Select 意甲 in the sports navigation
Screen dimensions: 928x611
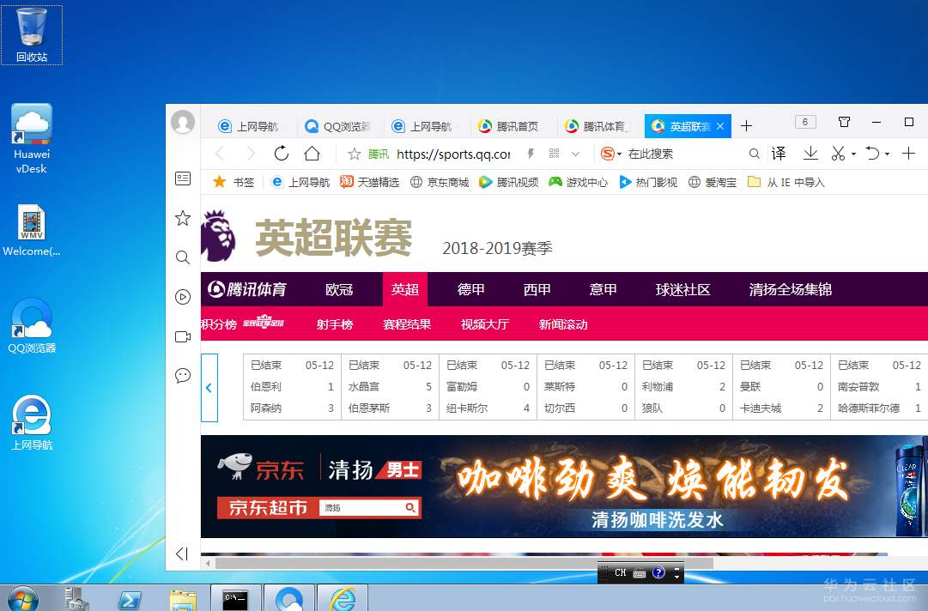(x=604, y=289)
